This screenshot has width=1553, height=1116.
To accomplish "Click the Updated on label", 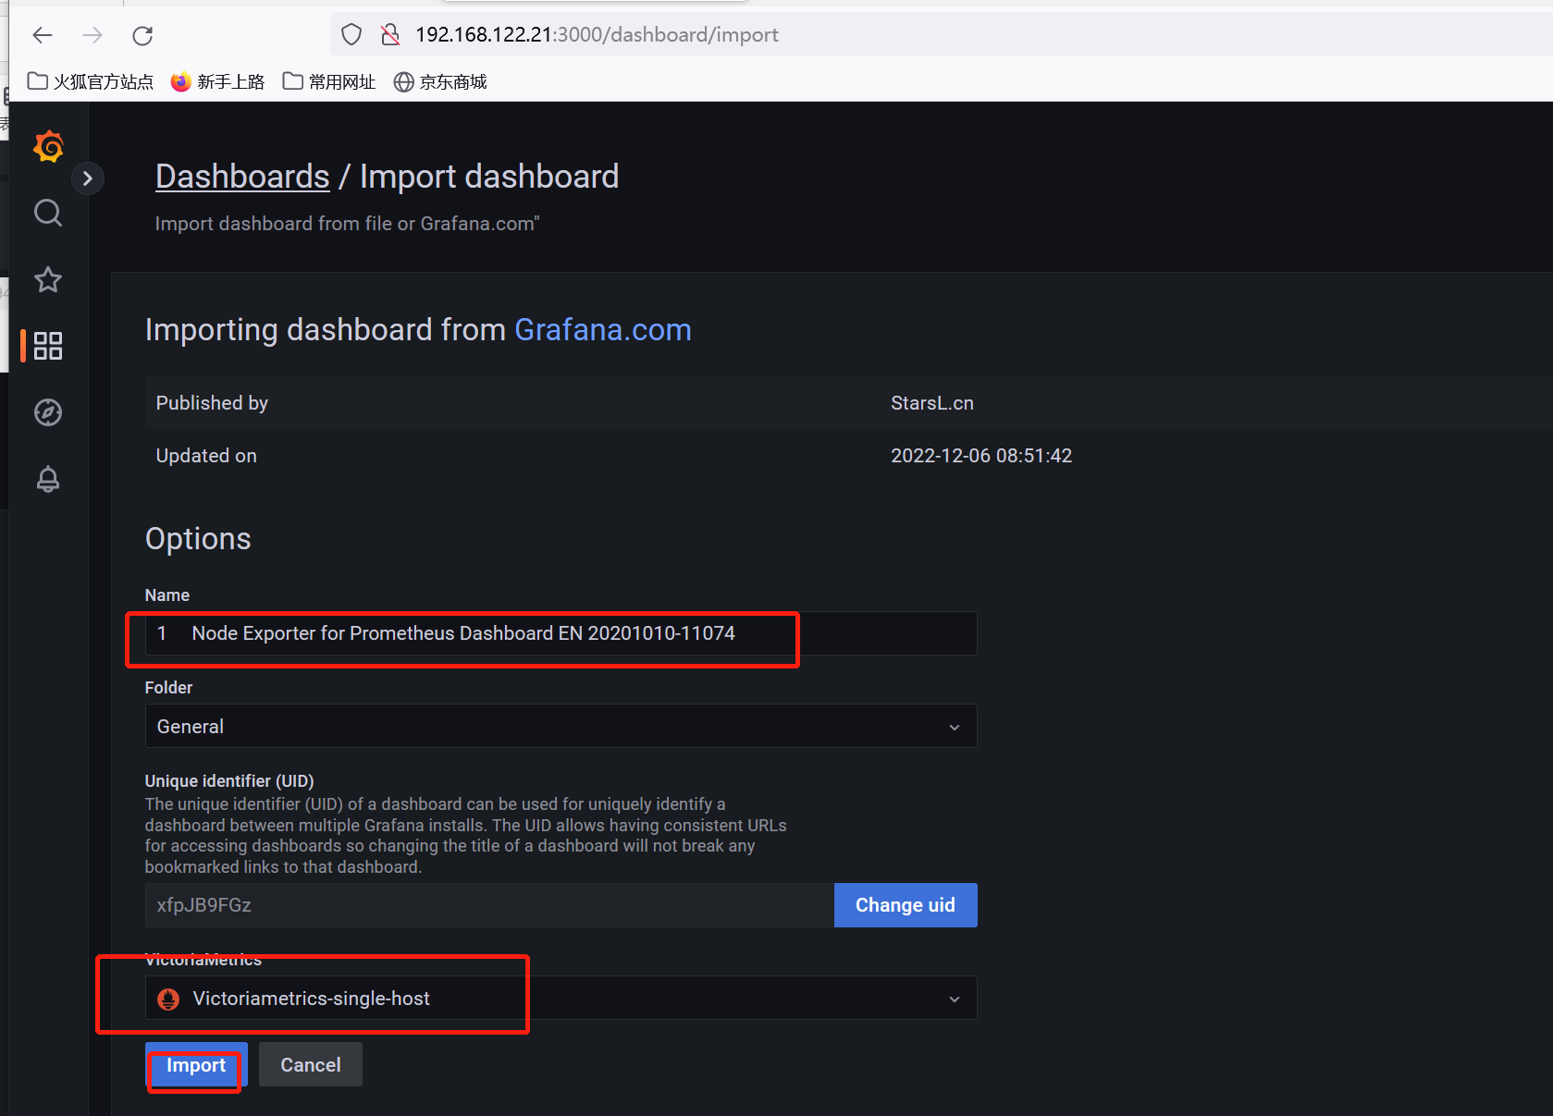I will pyautogui.click(x=206, y=456).
